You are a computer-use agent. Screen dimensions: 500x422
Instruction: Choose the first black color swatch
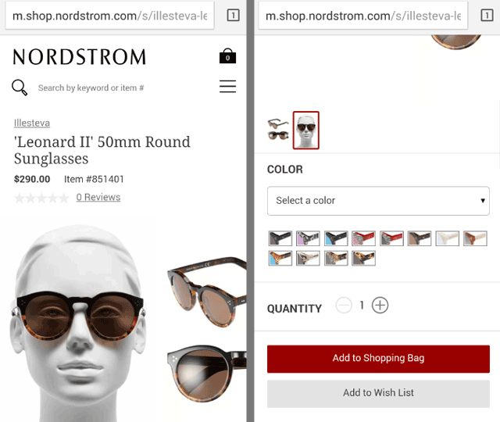[x=280, y=238]
